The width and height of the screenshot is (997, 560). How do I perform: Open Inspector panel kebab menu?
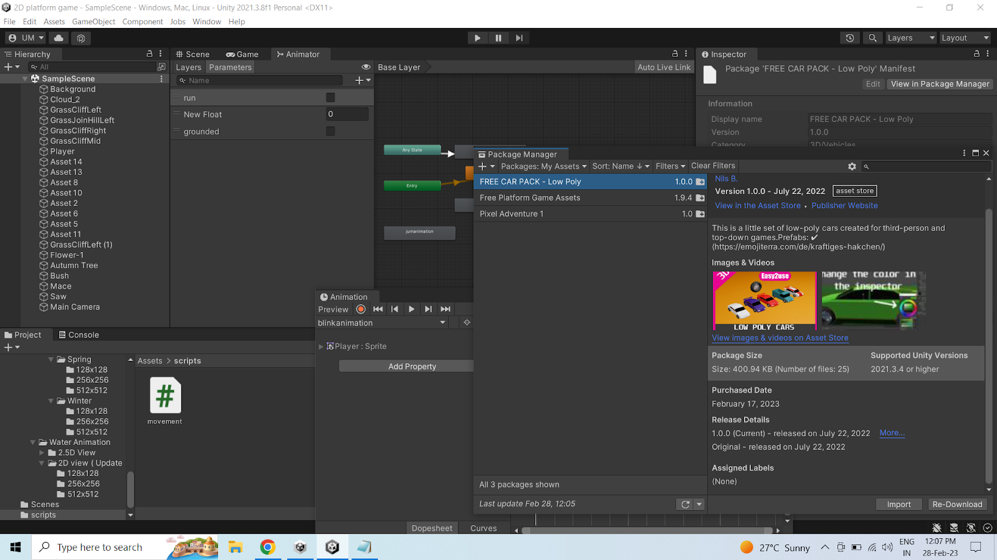click(988, 54)
